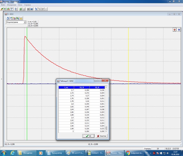
Task: Open the Windows Start menu
Action: 4,153
